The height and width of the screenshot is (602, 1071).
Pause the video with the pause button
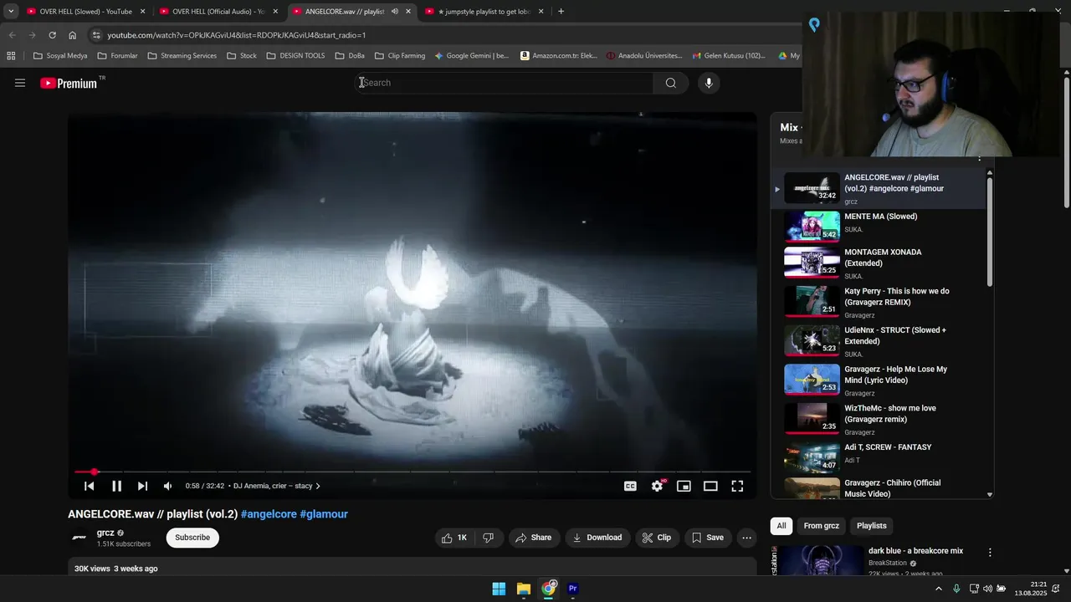pos(116,486)
